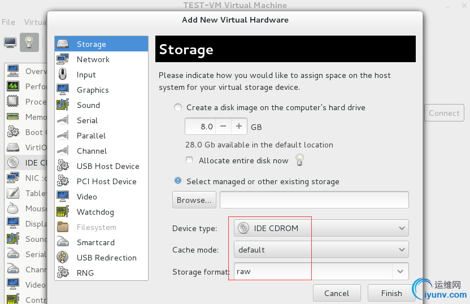Choose the Watchdog device icon
This screenshot has height=304, width=470.
coord(63,212)
